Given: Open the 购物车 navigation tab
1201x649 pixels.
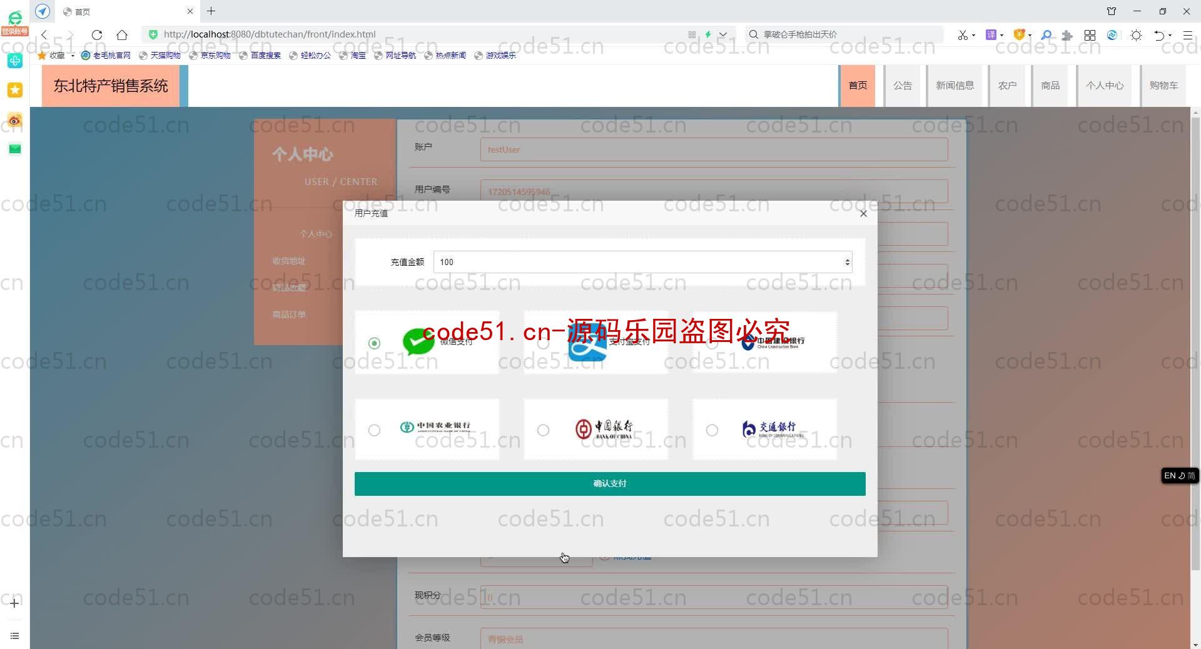Looking at the screenshot, I should pyautogui.click(x=1163, y=86).
